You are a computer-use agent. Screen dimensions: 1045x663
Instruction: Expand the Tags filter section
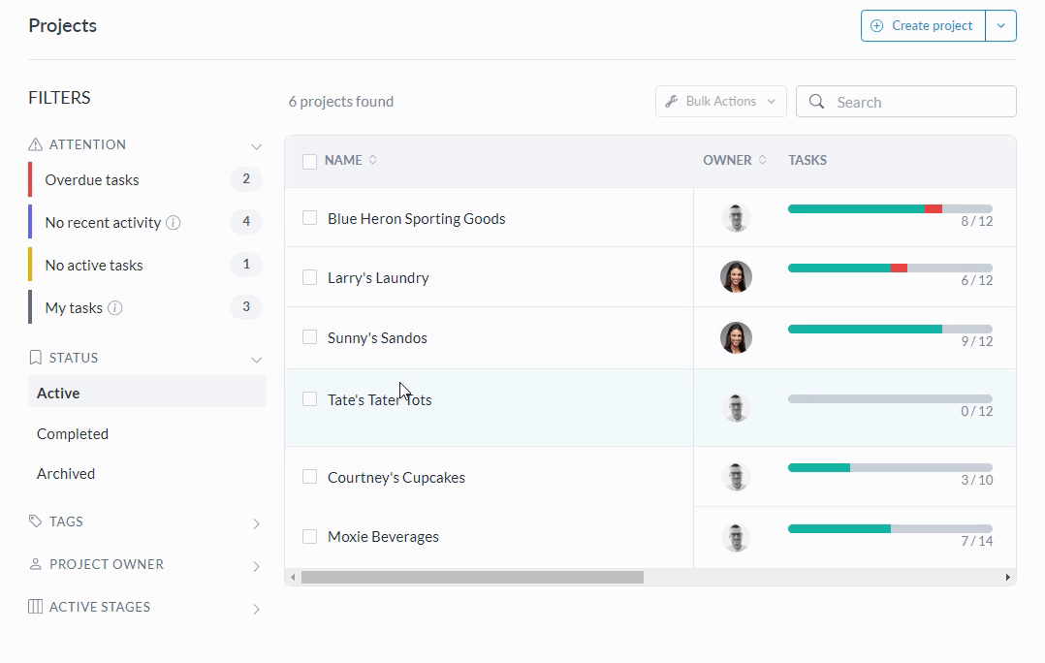pos(256,523)
